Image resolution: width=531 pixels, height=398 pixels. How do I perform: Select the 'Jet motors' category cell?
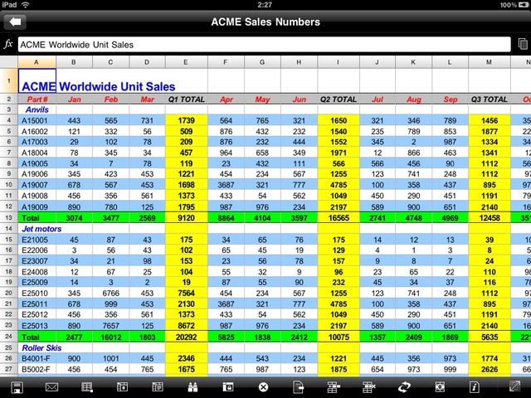coord(37,229)
